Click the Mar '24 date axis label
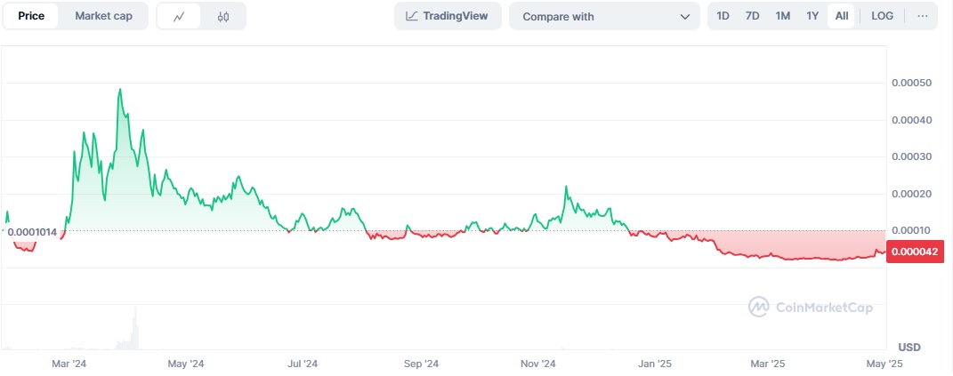Viewport: 953px width, 376px height. tap(69, 364)
